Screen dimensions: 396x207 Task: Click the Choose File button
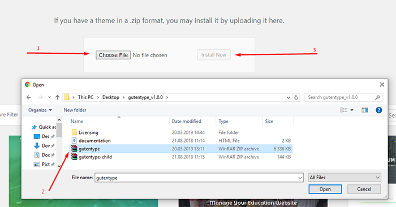[113, 55]
